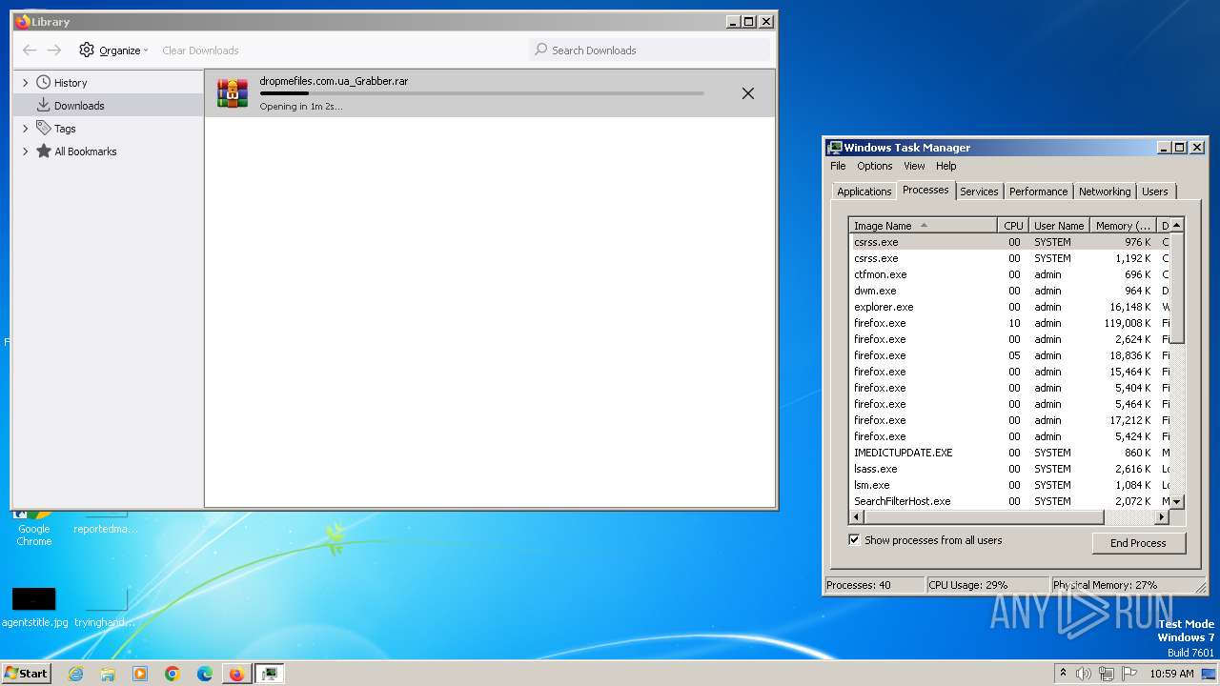Click Task Manager taskbar button
Viewport: 1220px width, 686px height.
[271, 674]
